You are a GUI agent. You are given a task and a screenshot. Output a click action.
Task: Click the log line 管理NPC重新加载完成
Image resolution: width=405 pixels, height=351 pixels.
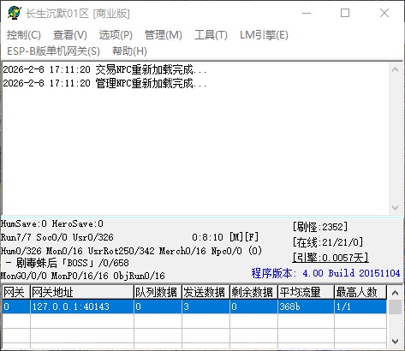[104, 83]
